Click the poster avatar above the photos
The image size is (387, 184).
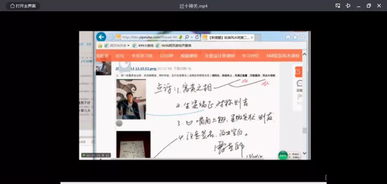(x=104, y=68)
